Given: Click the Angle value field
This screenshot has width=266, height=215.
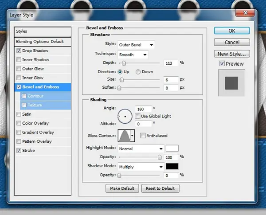Looking at the screenshot, I should coord(143,109).
